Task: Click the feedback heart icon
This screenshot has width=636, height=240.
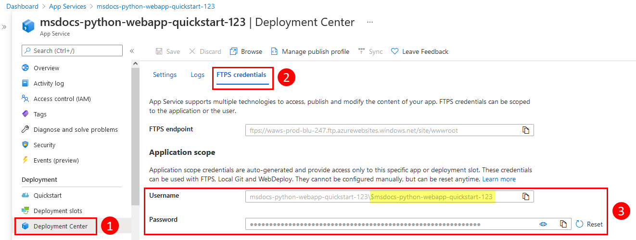Action: pyautogui.click(x=395, y=51)
